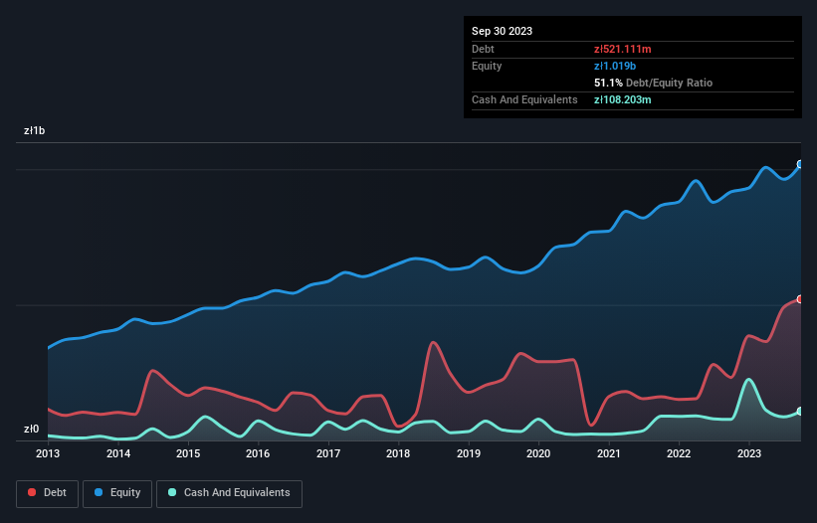The image size is (817, 523).
Task: Click the zł1.019b equity value
Action: point(615,66)
